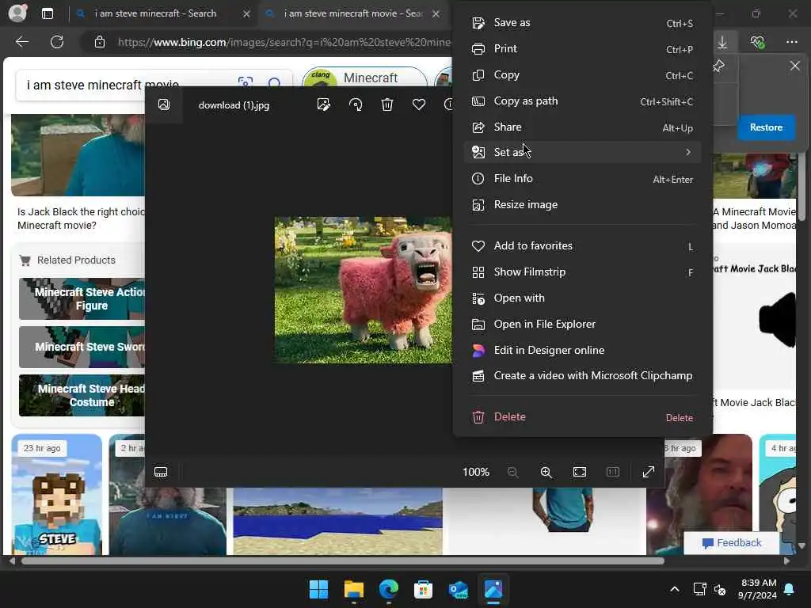Viewport: 811px width, 608px height.
Task: Click the actual size icon
Action: (x=613, y=472)
